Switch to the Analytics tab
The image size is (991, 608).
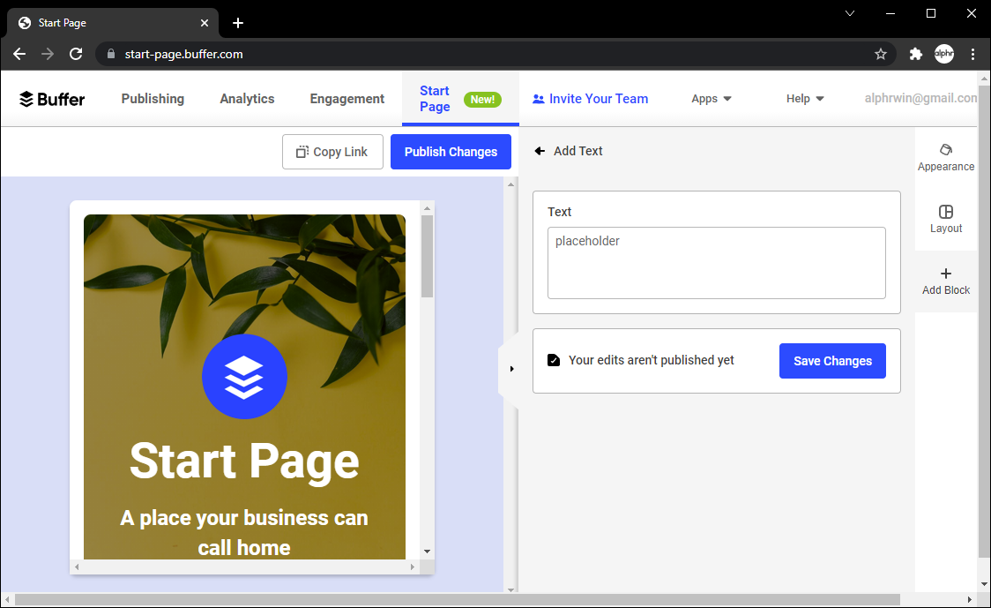(247, 99)
